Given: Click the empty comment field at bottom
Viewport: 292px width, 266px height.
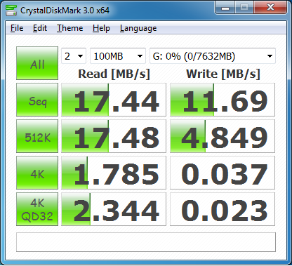Looking at the screenshot, I should click(x=146, y=242).
